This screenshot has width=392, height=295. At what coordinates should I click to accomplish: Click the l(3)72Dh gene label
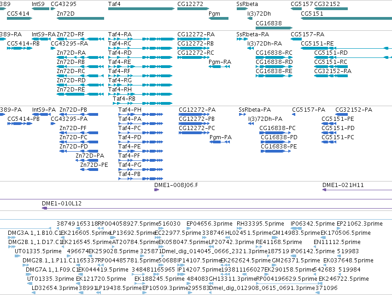pos(259,14)
